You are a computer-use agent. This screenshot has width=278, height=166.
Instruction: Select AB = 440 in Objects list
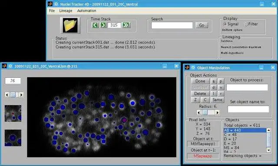point(245,130)
